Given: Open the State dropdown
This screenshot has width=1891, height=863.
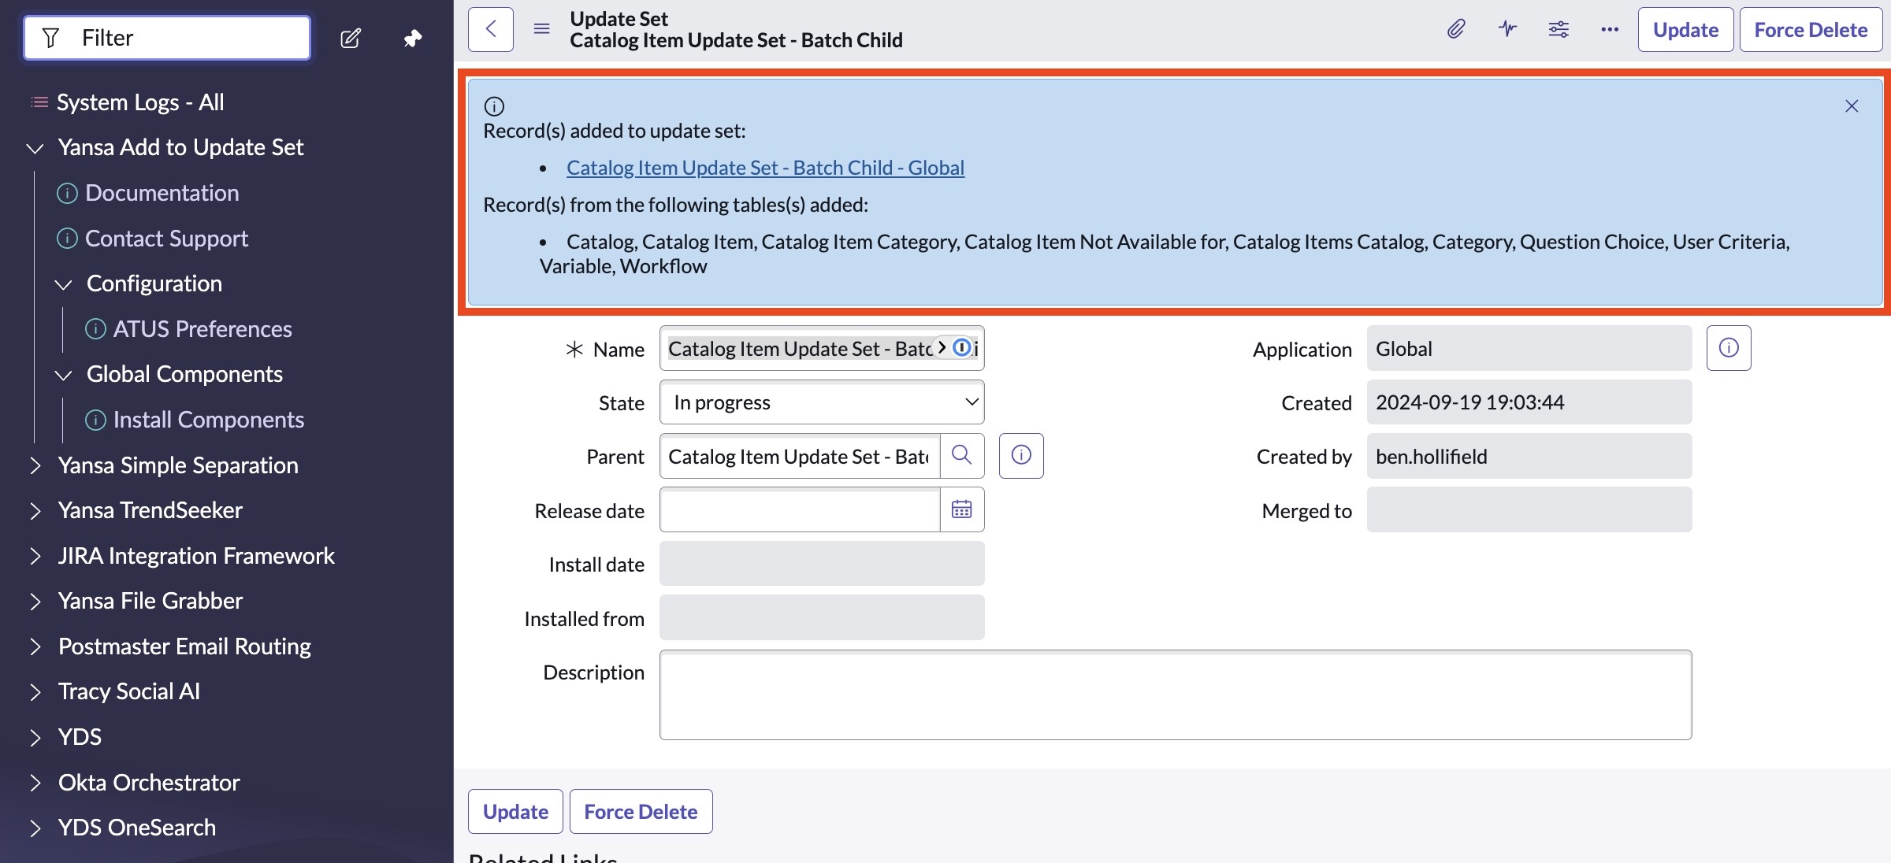Looking at the screenshot, I should click(x=822, y=402).
